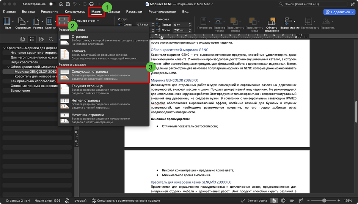Open the Ориентация orientation tool
Image resolution: width=358 pixels, height=204 pixels.
[x=23, y=23]
